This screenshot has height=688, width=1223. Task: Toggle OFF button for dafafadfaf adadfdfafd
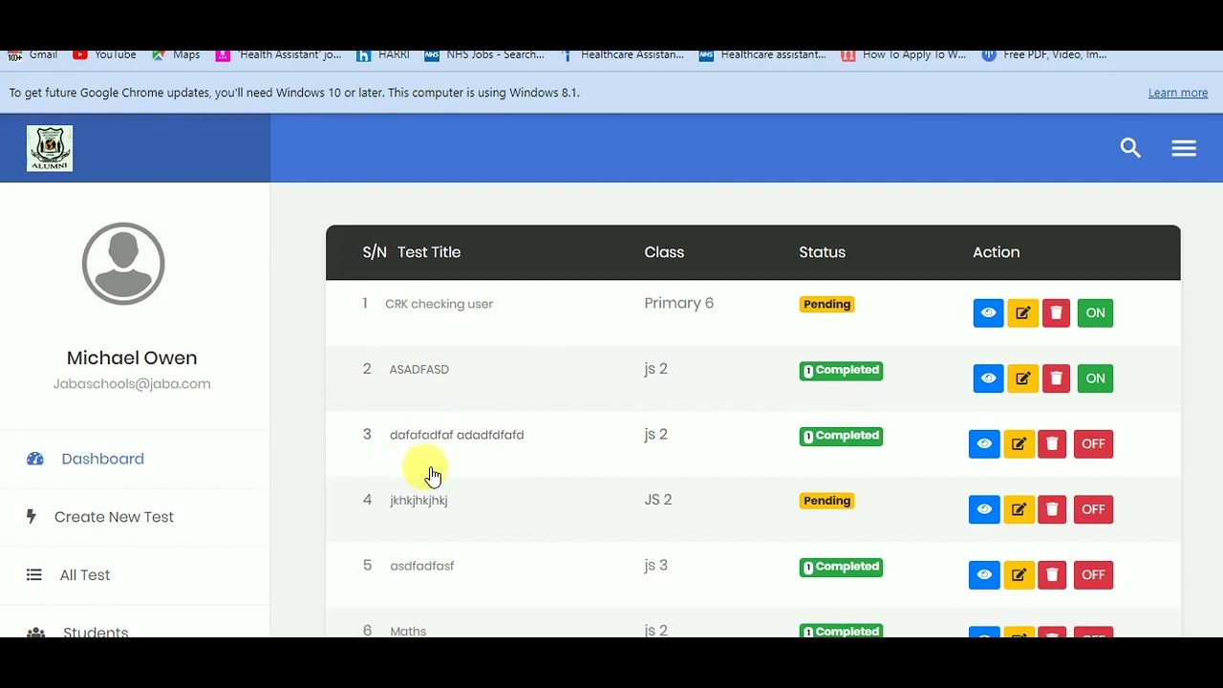(x=1093, y=443)
